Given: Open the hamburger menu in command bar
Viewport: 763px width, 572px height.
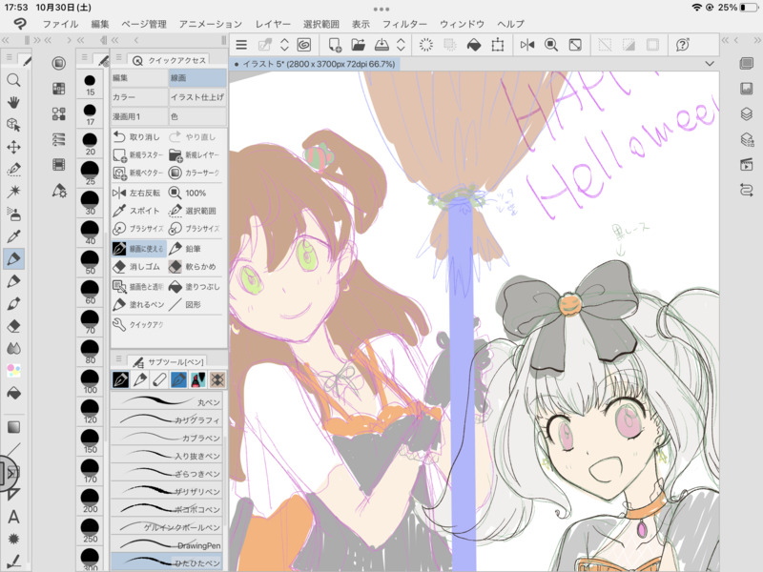Looking at the screenshot, I should coord(241,45).
